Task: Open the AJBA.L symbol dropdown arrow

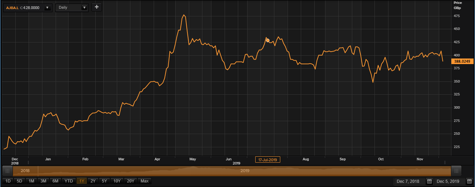Action: tap(47, 7)
